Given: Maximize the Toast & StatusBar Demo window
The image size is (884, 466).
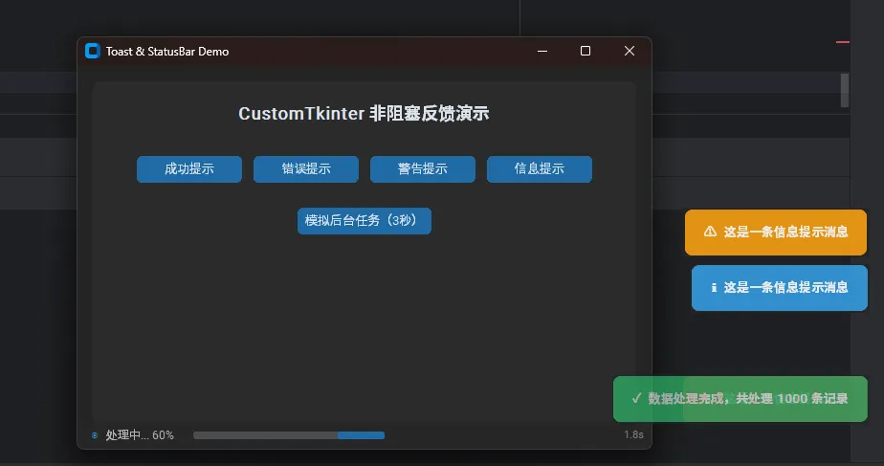Looking at the screenshot, I should coord(586,51).
